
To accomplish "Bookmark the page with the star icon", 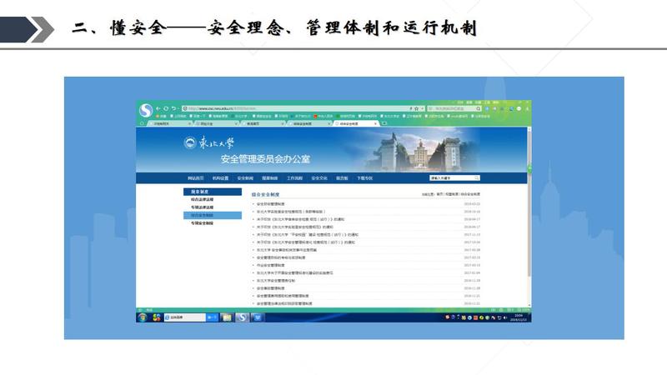I will [x=416, y=108].
